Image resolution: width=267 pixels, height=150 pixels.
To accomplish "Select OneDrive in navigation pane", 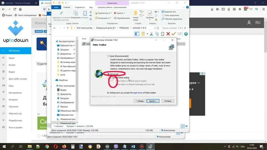I will point(62,80).
